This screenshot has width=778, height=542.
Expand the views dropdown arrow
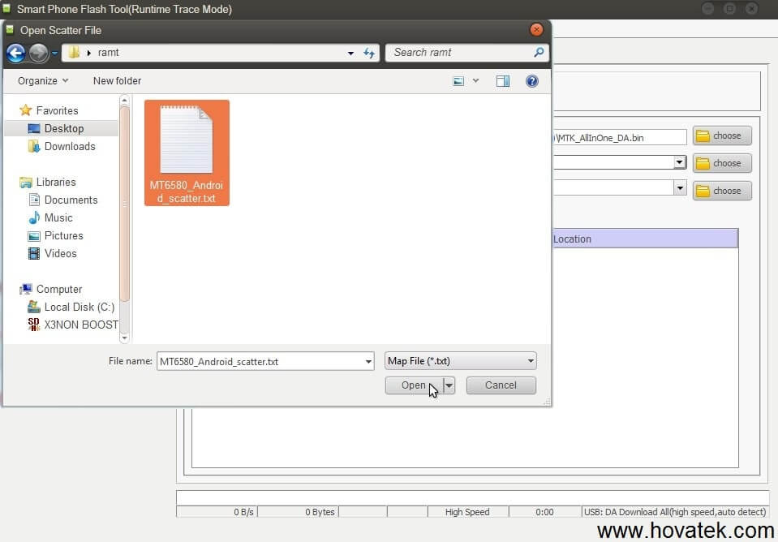tap(475, 81)
